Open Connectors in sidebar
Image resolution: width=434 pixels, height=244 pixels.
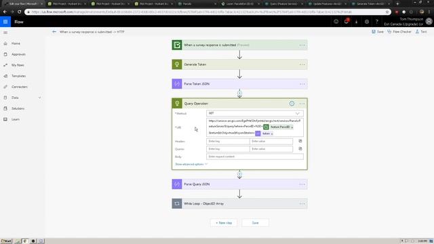coord(20,87)
